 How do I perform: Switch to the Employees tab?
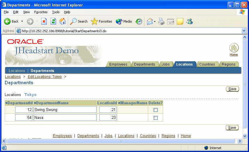click(x=118, y=64)
